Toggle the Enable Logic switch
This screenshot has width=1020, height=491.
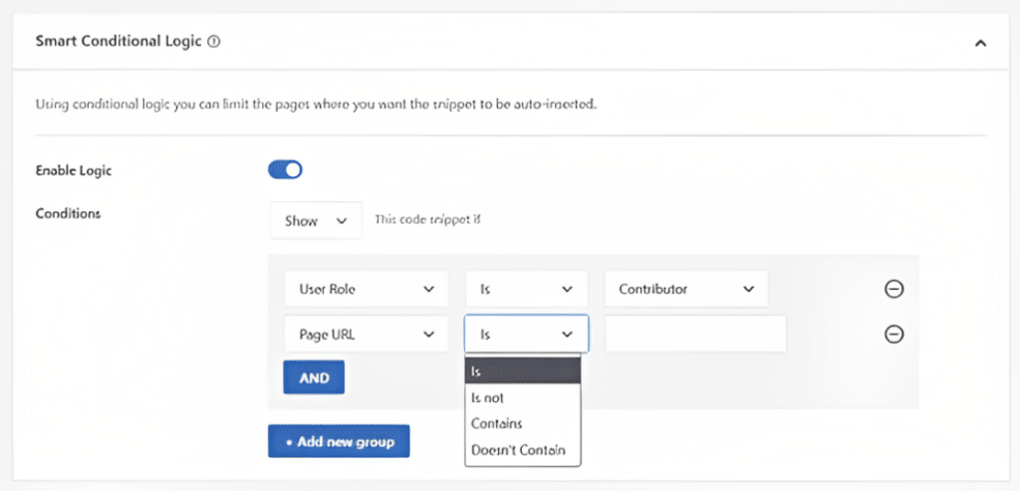pyautogui.click(x=285, y=170)
